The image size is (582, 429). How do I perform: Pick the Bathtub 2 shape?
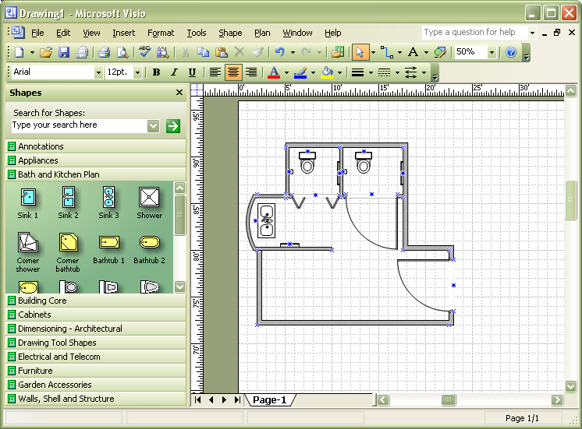(x=149, y=248)
